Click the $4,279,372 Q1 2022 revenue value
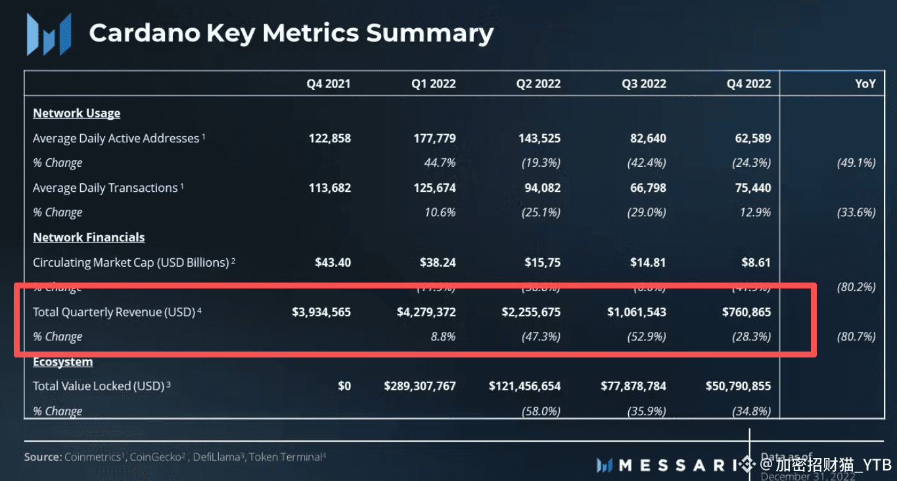 [426, 312]
